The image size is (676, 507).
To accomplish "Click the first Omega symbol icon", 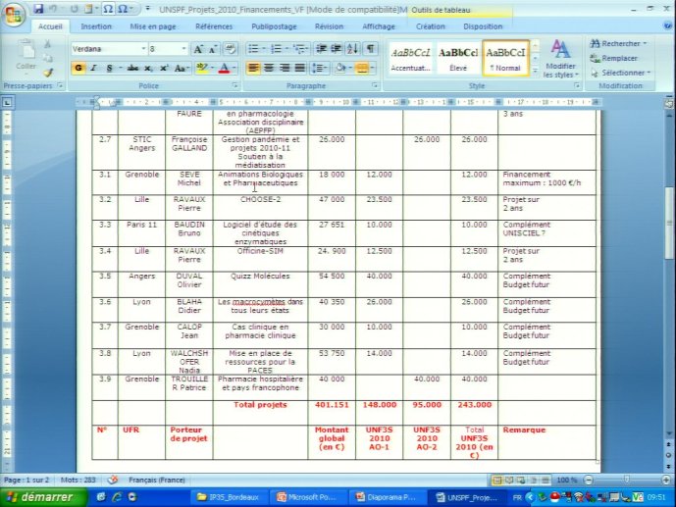I will coord(108,9).
